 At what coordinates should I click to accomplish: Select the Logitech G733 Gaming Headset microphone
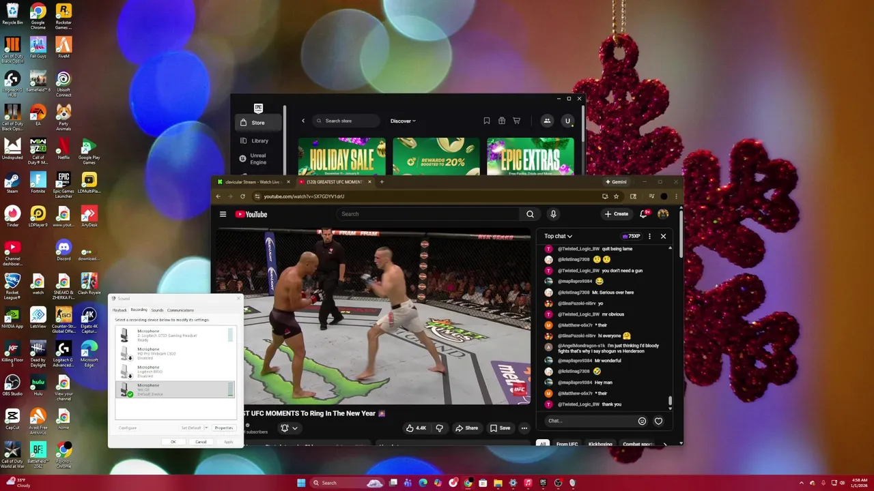[x=176, y=336]
